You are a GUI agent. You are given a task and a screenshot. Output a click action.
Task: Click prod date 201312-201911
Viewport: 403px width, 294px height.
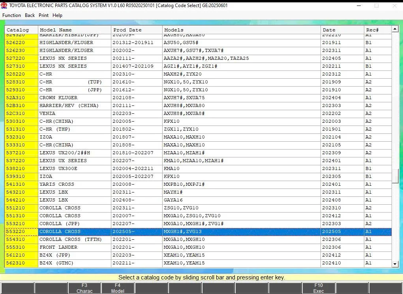pos(133,43)
